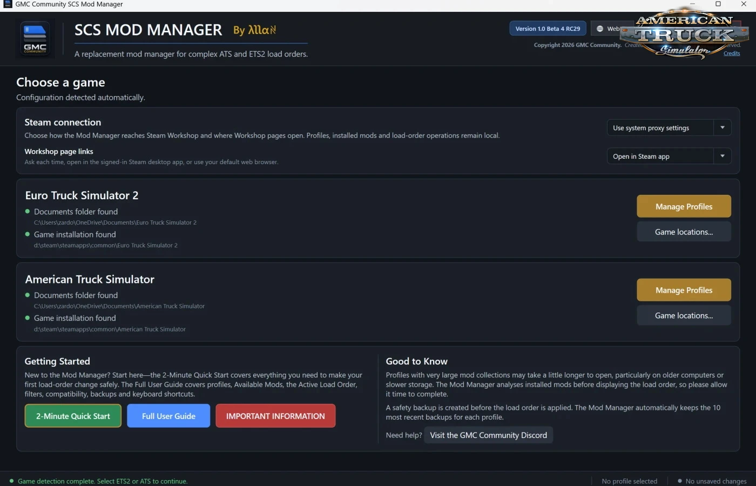Viewport: 756px width, 486px height.
Task: Click the American Truck Simulator section heading
Action: 90,279
